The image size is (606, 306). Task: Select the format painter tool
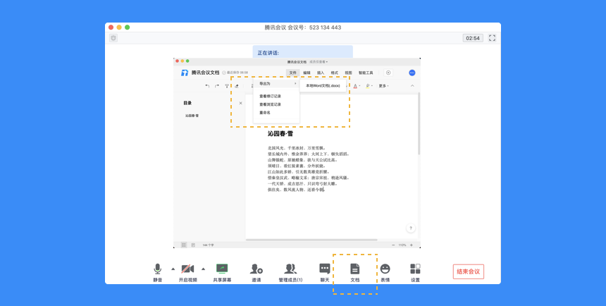(x=227, y=86)
